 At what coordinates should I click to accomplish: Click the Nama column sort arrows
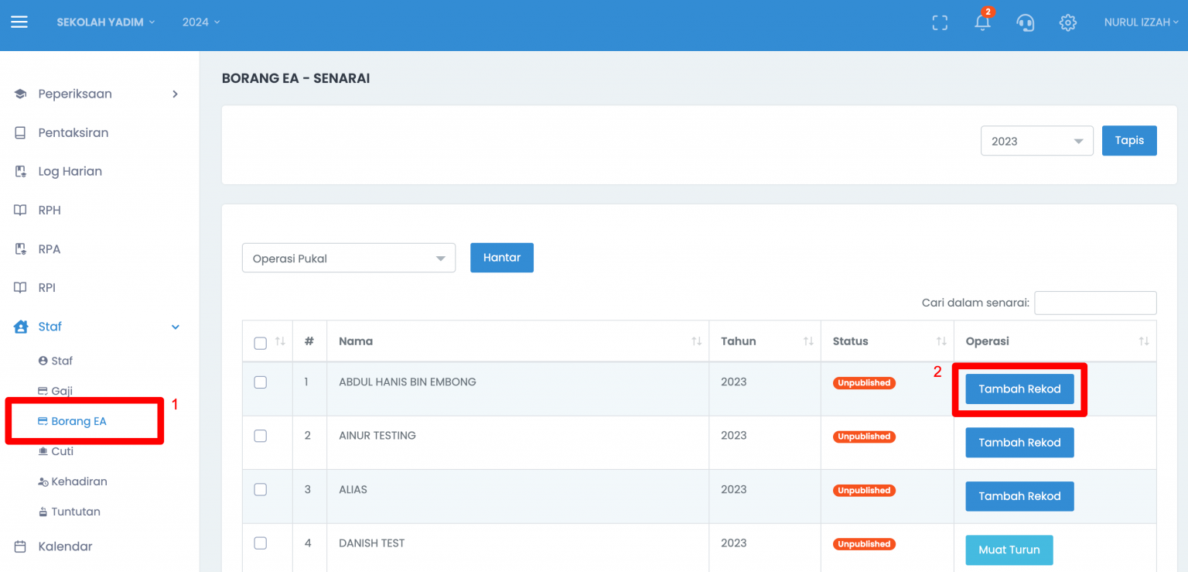pos(696,341)
